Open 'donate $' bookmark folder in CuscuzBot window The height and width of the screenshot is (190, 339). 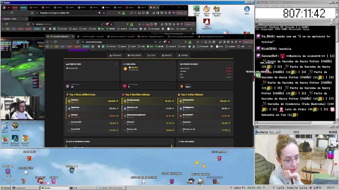(x=171, y=46)
